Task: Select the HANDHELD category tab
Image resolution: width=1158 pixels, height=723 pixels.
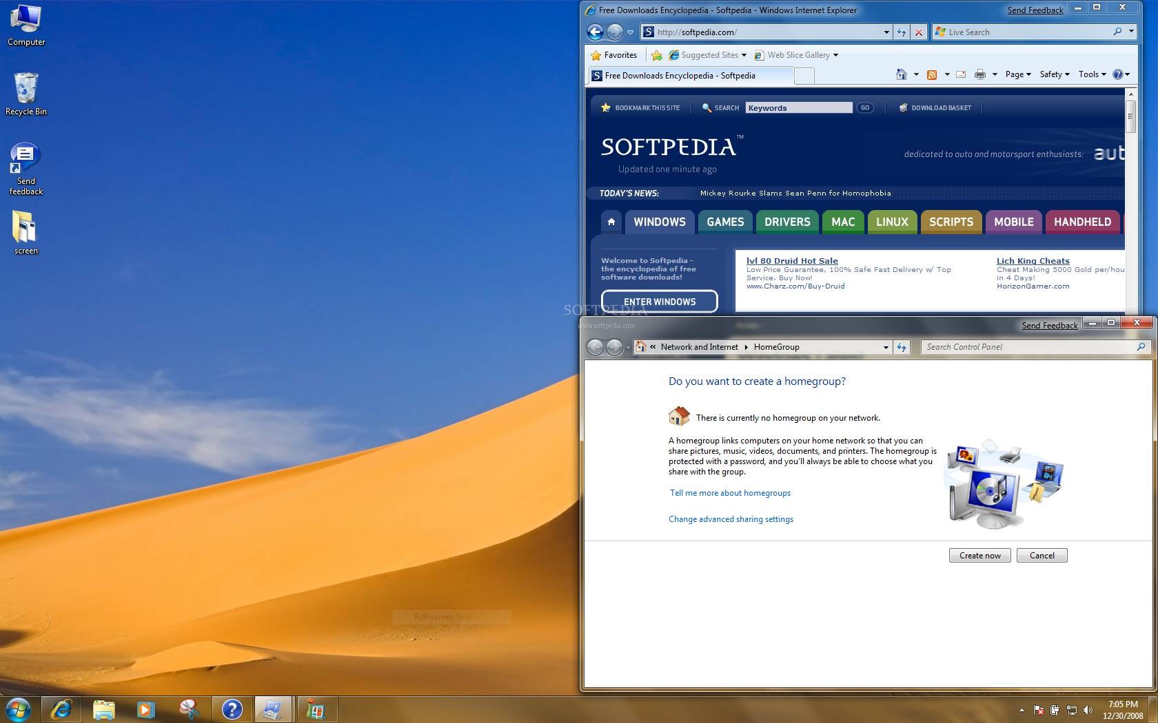Action: point(1082,222)
